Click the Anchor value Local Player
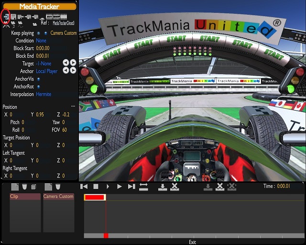Viewport: 306px width, 245px height. 47,71
